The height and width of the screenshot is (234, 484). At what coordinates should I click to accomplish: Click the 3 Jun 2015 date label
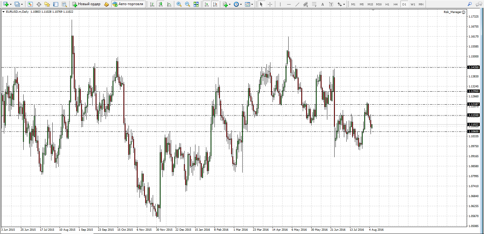(8, 230)
